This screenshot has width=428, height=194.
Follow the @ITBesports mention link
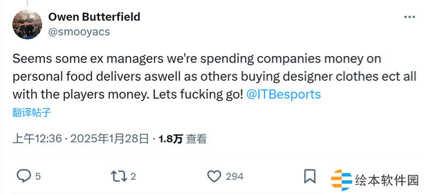[284, 95]
